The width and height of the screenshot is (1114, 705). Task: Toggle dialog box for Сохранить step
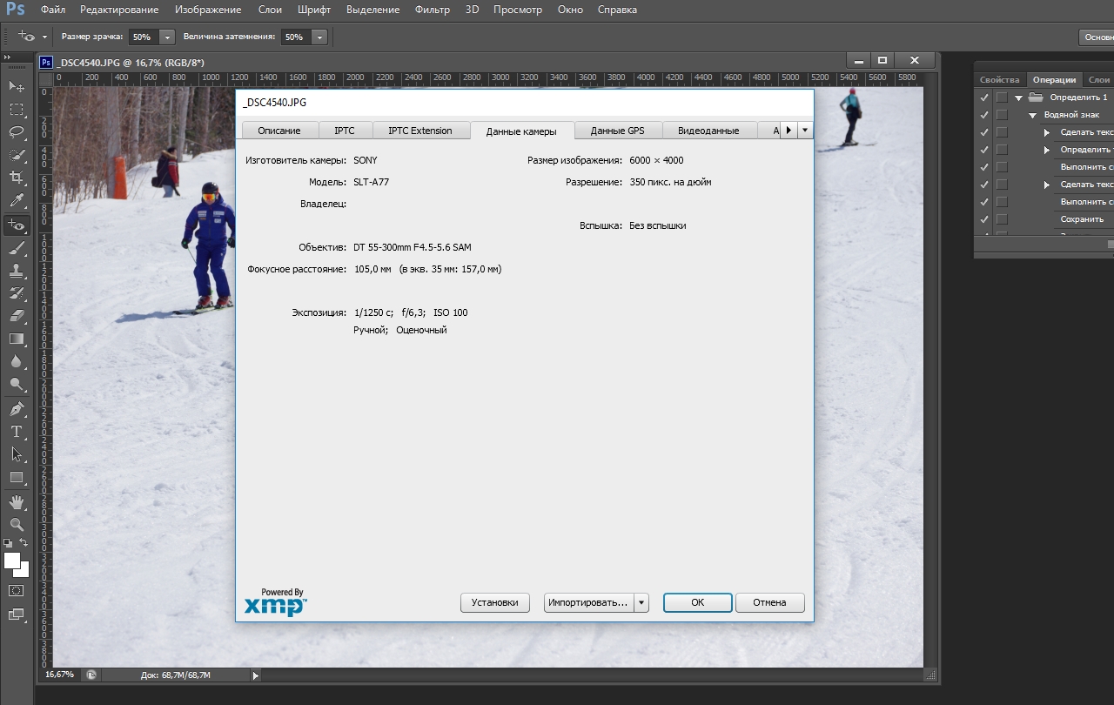pyautogui.click(x=1002, y=219)
